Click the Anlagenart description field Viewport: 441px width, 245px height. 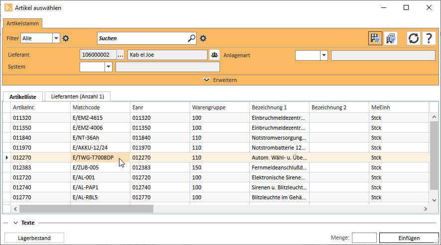[x=383, y=55]
